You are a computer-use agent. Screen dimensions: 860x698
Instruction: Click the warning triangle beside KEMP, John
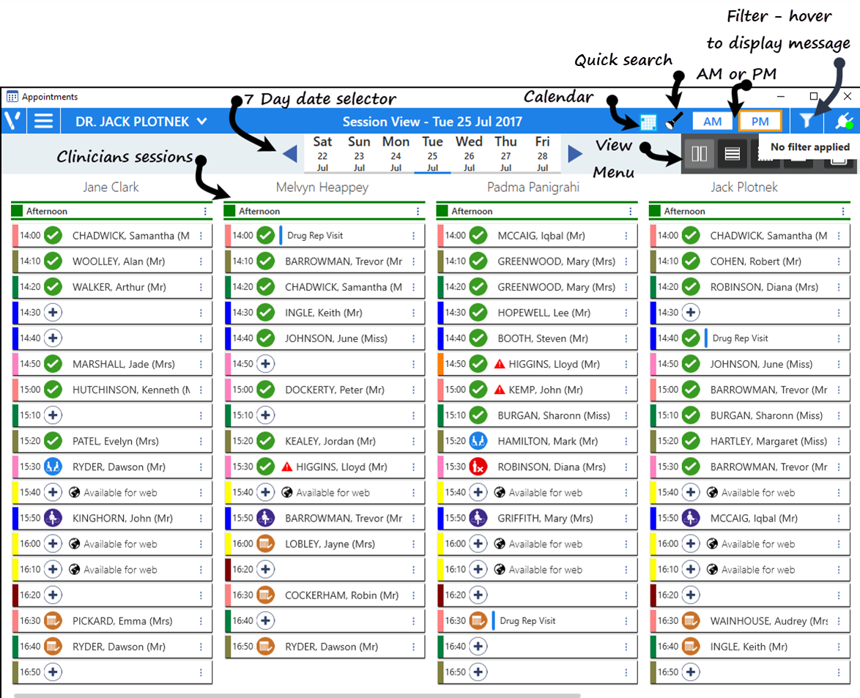pyautogui.click(x=500, y=390)
